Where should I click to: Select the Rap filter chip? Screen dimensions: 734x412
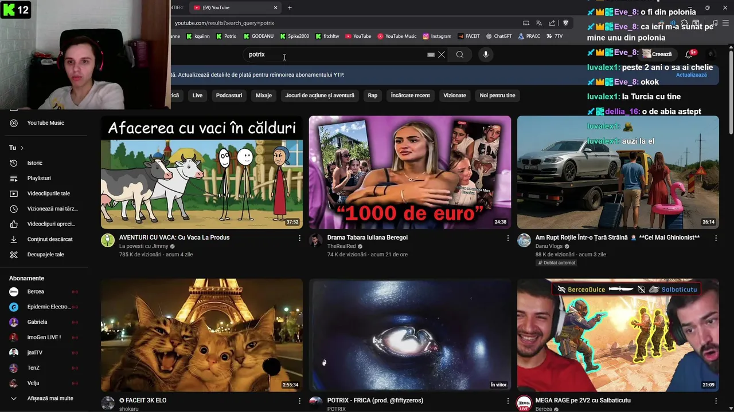[x=373, y=96]
